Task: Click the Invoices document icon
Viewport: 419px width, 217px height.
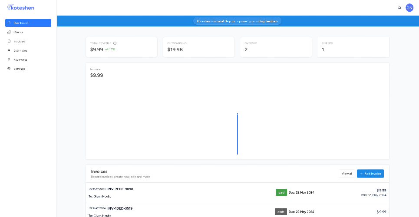Action: (9, 41)
